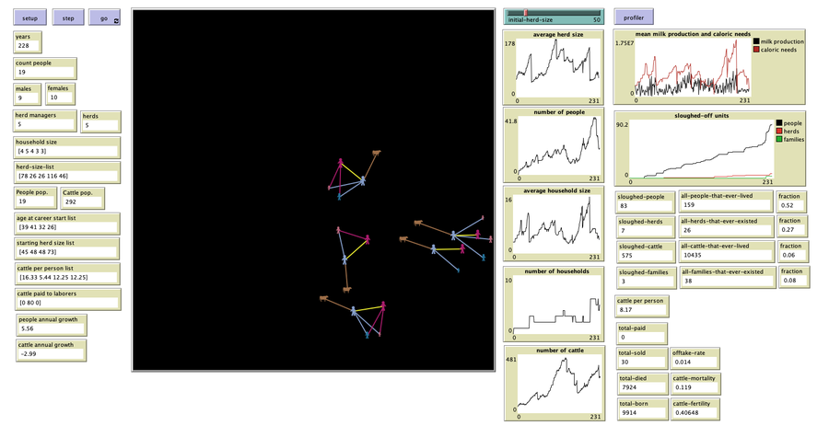Click the cattle paid to laborers monitor
The width and height of the screenshot is (829, 437).
coord(68,299)
